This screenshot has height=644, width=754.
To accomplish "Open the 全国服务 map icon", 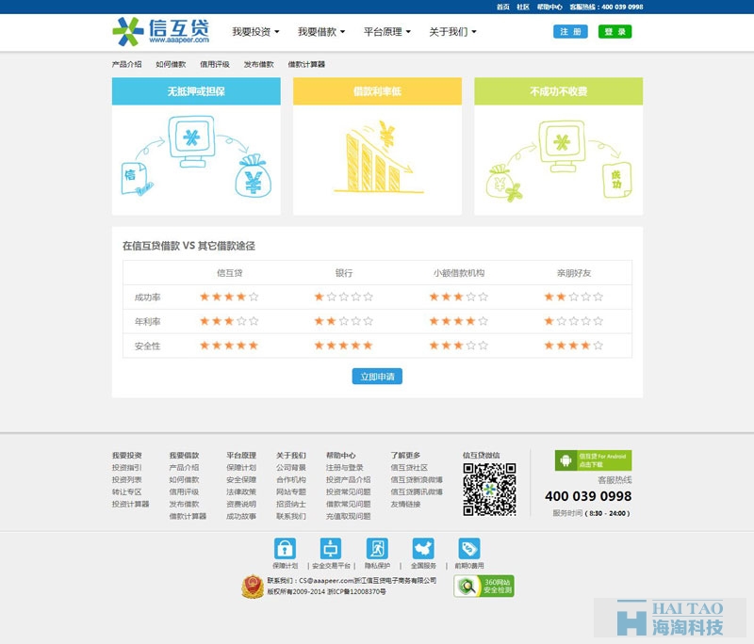I will (423, 548).
